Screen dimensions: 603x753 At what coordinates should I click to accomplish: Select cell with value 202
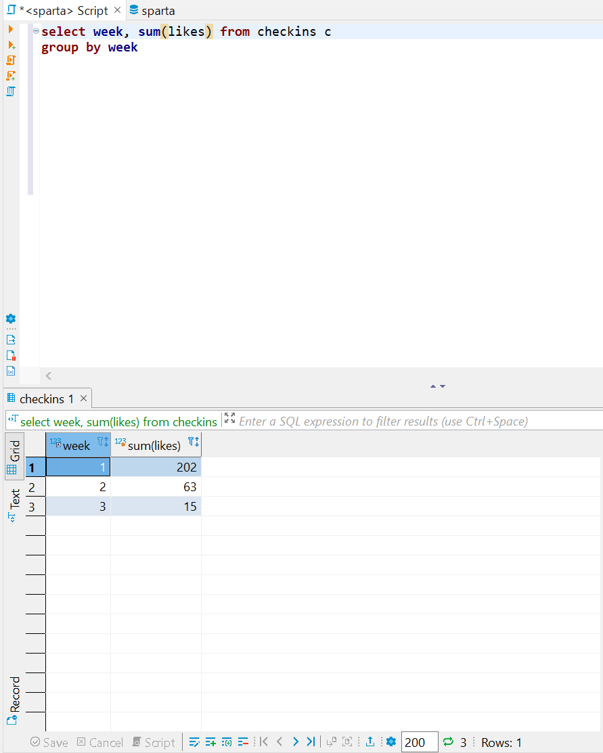pyautogui.click(x=156, y=467)
